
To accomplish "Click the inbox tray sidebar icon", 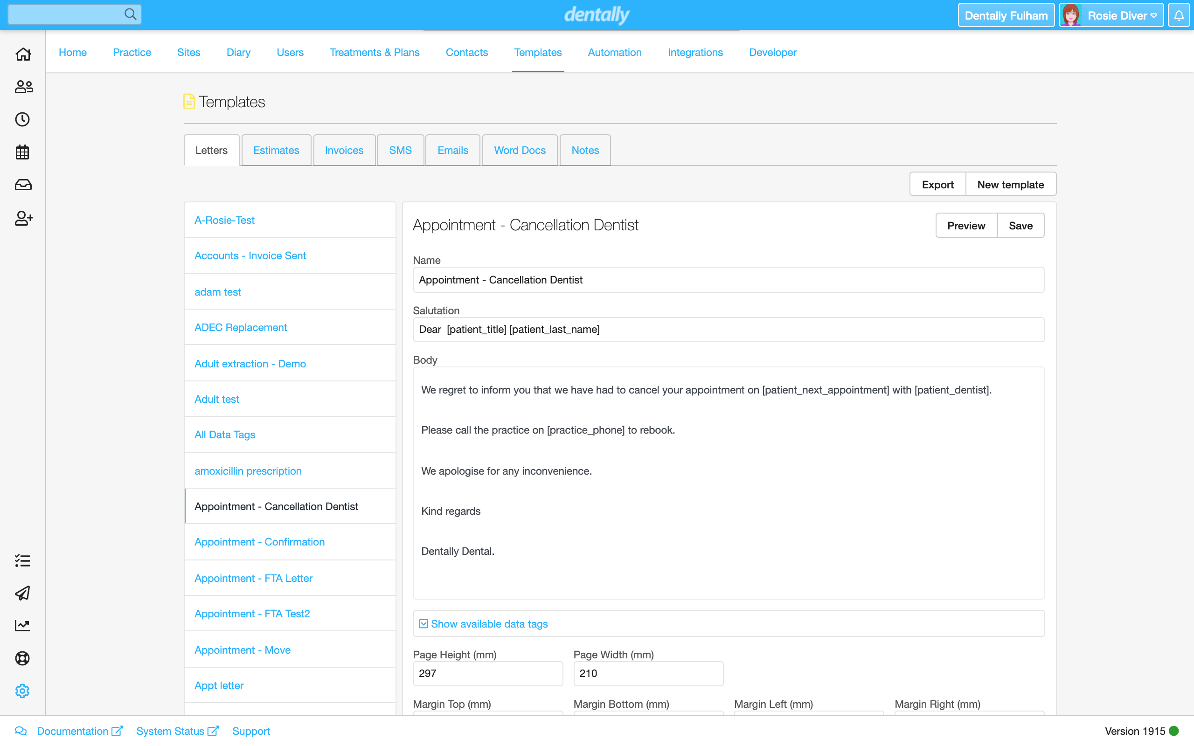I will [23, 185].
